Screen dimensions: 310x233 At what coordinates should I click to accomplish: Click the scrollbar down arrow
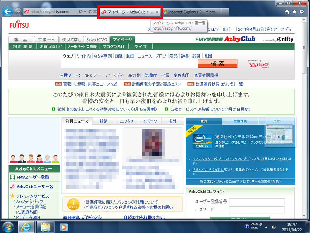tap(304, 216)
